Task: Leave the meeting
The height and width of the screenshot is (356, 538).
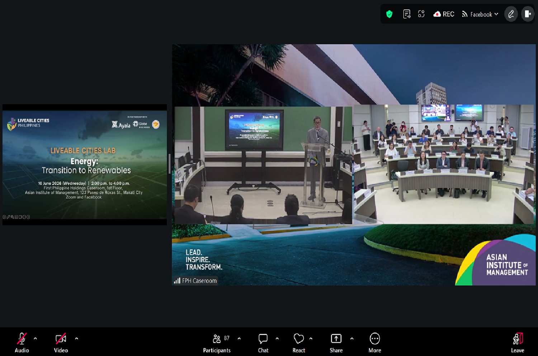Action: (x=518, y=343)
